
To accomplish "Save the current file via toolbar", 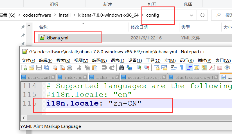I will tap(39, 68).
